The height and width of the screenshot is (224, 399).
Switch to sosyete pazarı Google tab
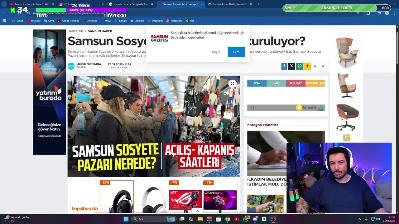click(131, 4)
